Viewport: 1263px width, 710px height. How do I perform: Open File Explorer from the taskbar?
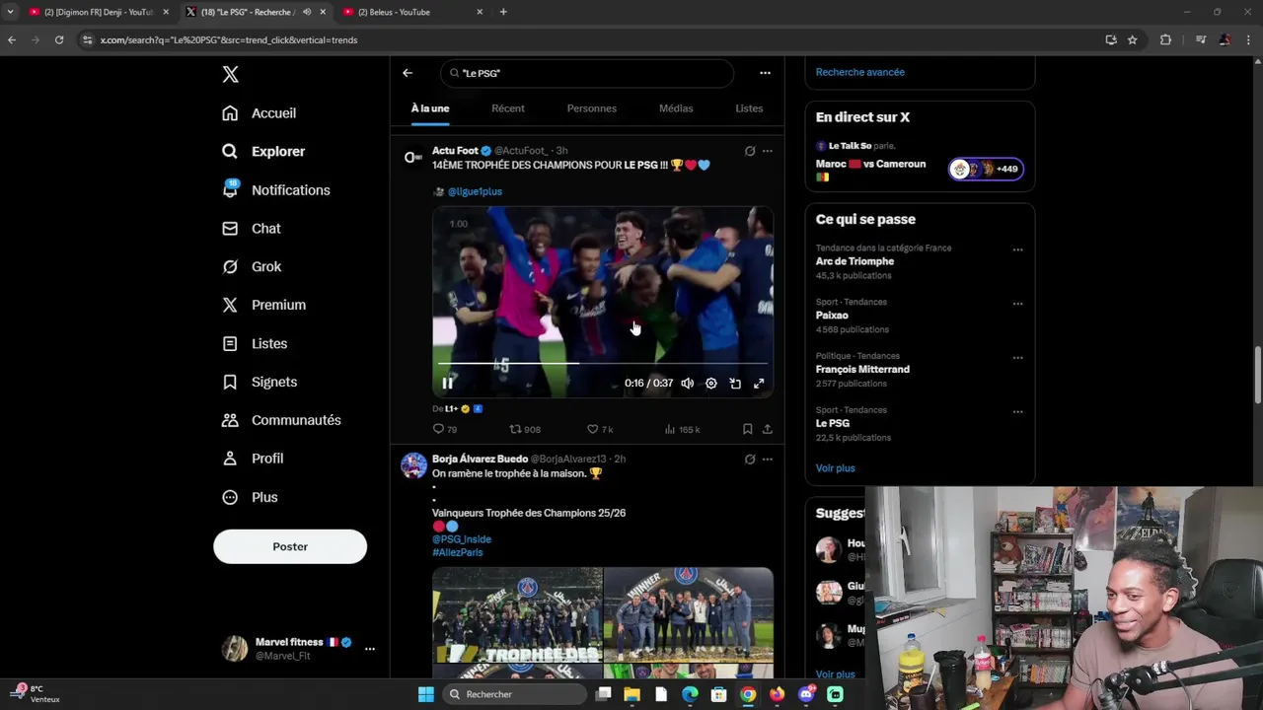(x=631, y=694)
